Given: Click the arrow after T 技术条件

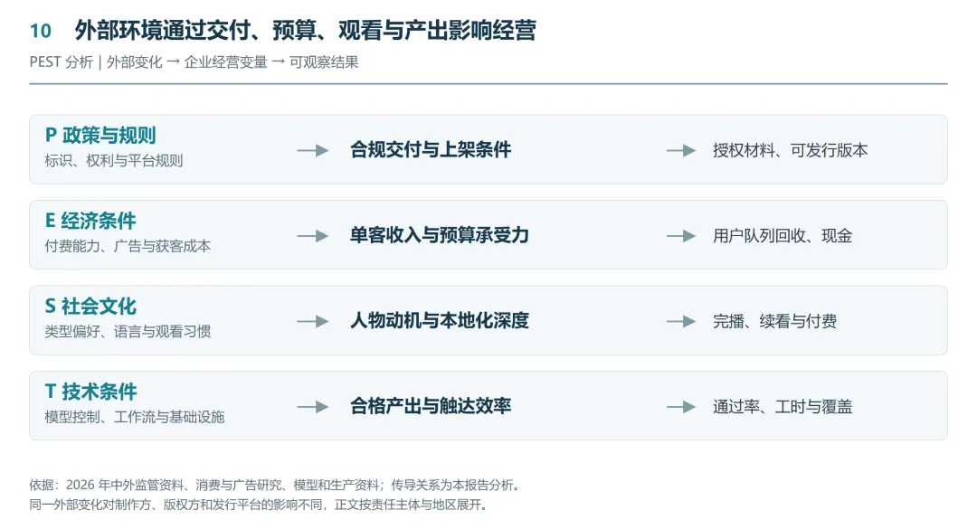Looking at the screenshot, I should tap(313, 406).
